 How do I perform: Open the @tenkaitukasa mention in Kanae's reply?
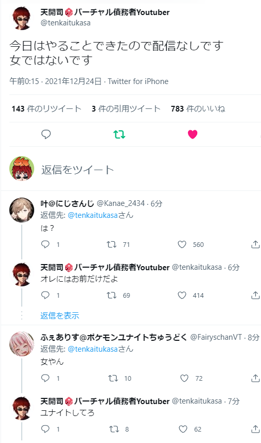93,215
